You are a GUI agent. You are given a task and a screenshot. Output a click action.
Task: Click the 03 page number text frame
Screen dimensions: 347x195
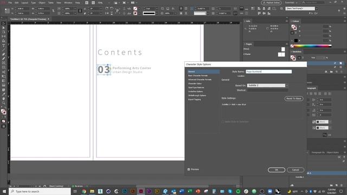(x=104, y=70)
